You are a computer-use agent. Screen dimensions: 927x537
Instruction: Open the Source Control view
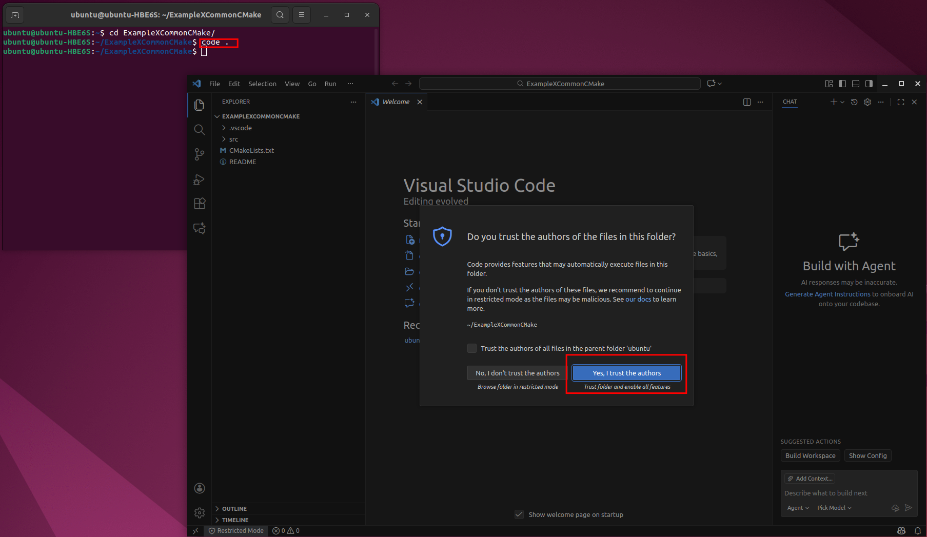click(200, 154)
